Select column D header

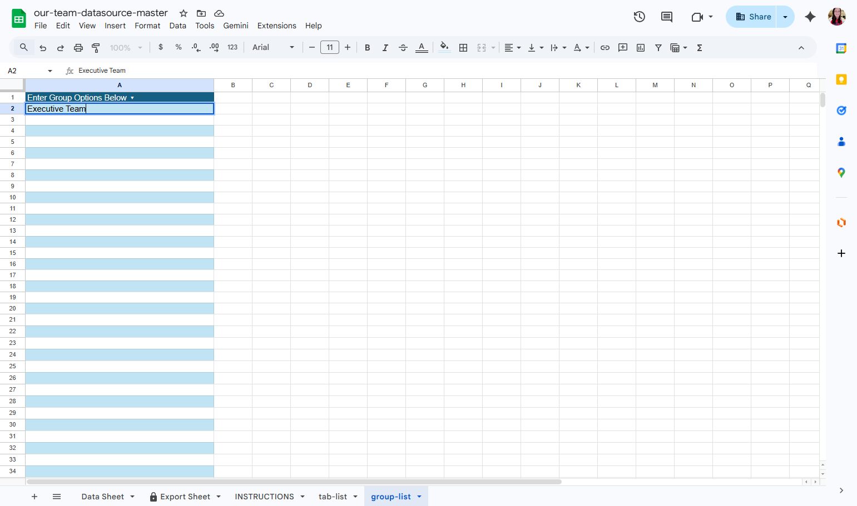click(x=310, y=85)
